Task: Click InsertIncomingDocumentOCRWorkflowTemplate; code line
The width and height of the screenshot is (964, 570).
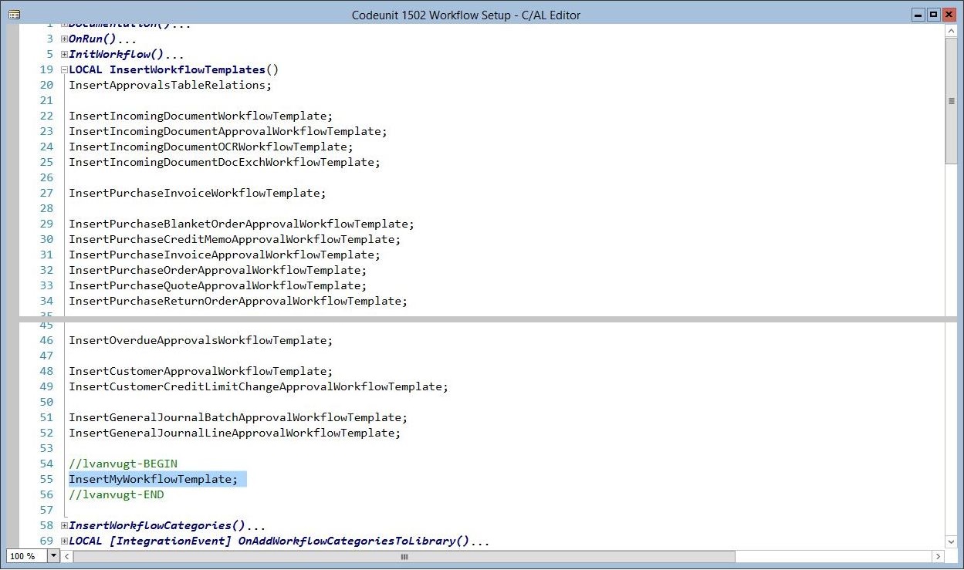Action: [211, 147]
